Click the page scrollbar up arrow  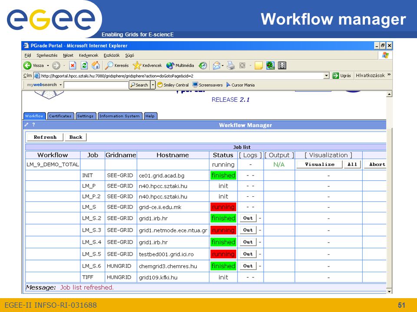[x=389, y=94]
